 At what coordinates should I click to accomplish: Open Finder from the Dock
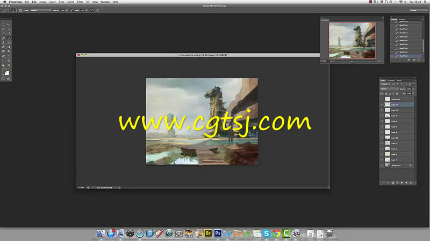coord(101,234)
